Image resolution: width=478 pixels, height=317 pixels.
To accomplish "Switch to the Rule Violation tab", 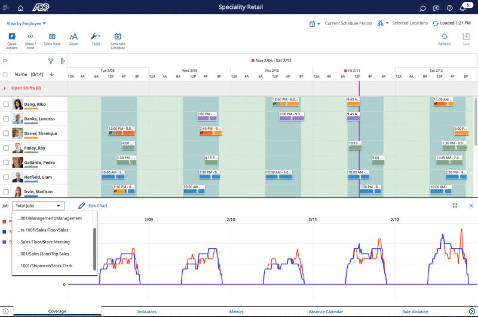I will coord(415,312).
